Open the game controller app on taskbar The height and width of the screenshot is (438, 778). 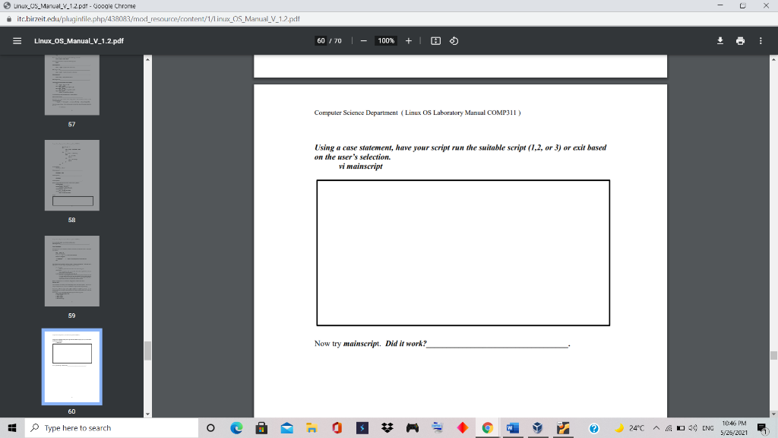coord(413,427)
